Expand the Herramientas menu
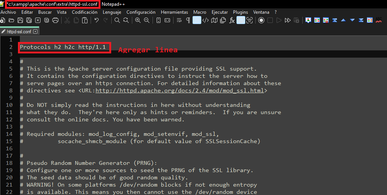Screen dimensions: 387x195 coord(174,12)
